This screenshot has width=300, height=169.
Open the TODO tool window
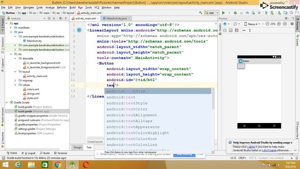pyautogui.click(x=12, y=153)
